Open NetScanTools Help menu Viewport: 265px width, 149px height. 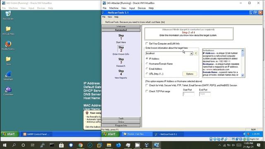116,17
